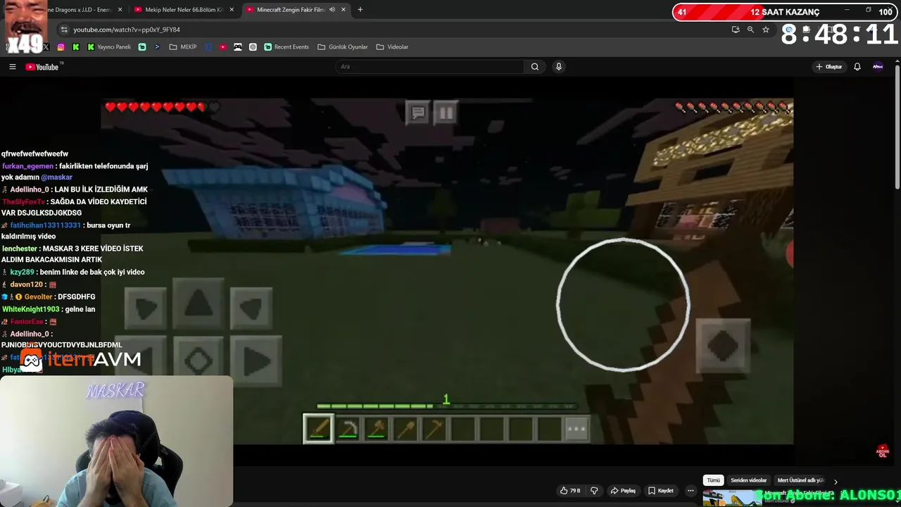901x507 pixels.
Task: Open the Günlük Oyunlar bookmarks folder
Action: 343,47
